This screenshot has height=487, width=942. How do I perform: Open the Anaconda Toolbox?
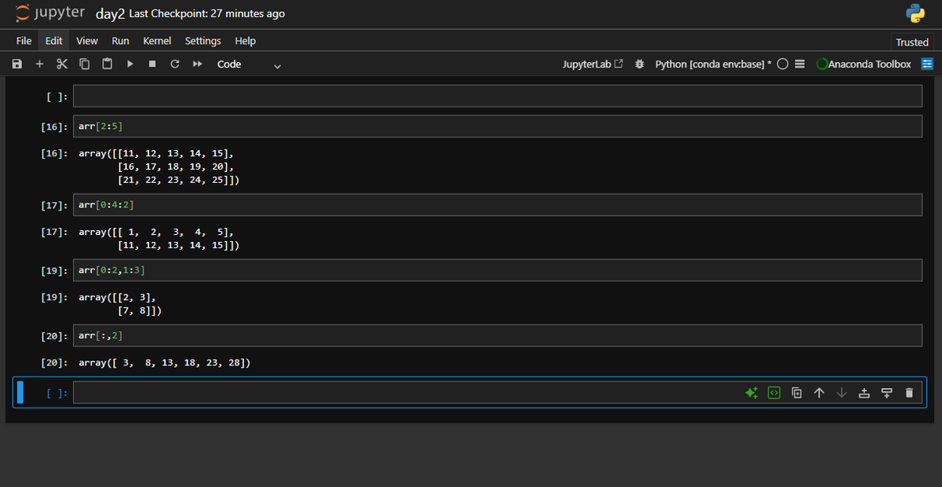[x=864, y=64]
